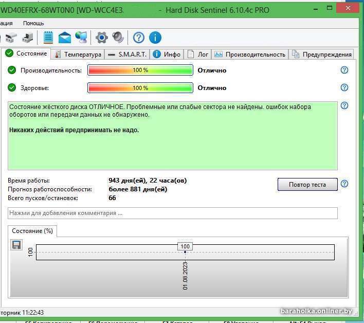
Task: Click help icon next to Здоровье bar
Action: pos(344,87)
